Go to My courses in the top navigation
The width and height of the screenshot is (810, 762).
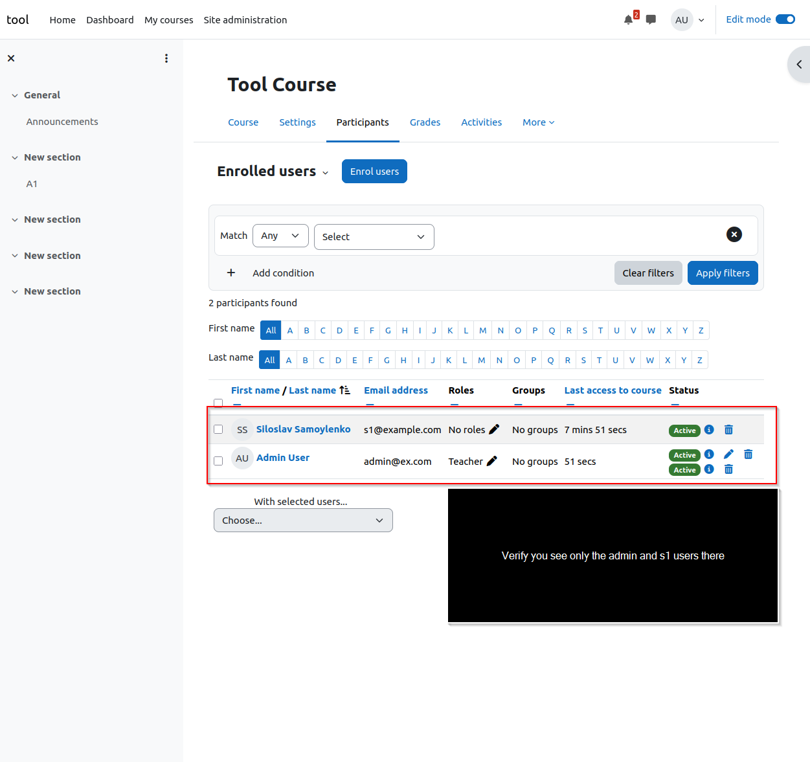click(x=168, y=20)
